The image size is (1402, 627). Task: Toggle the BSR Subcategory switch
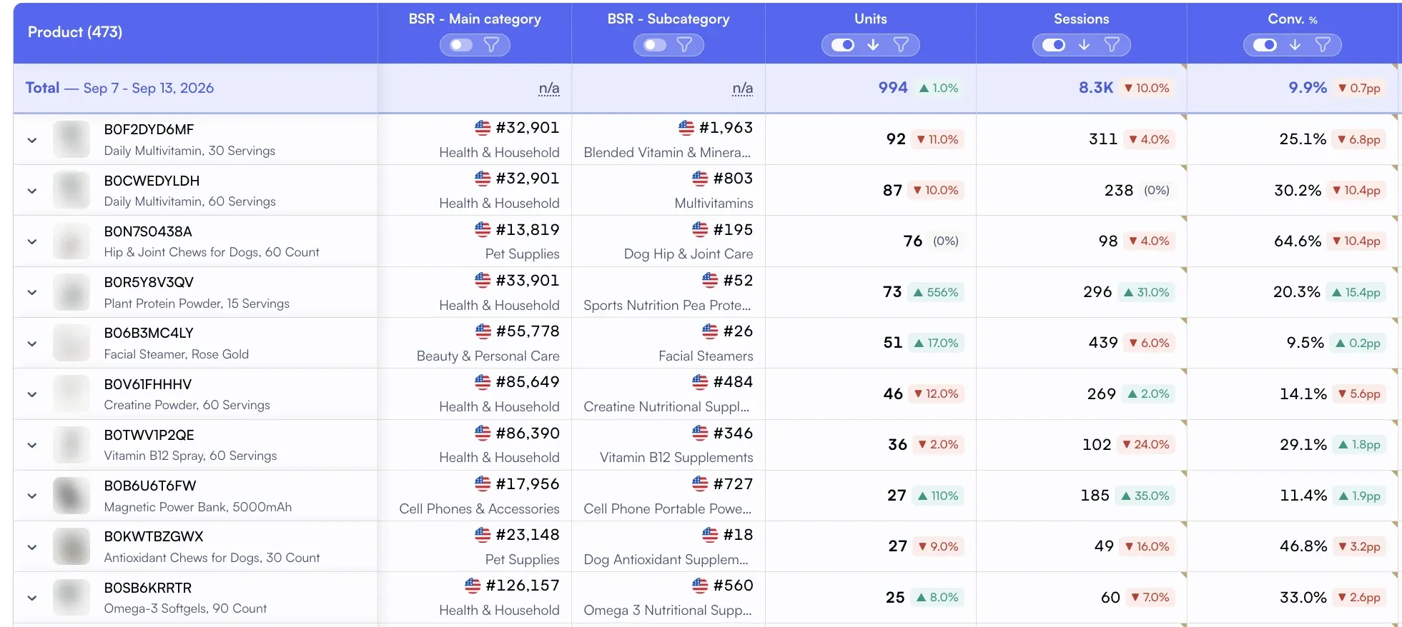click(x=654, y=45)
